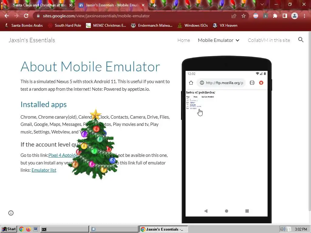Tap the Android home circle button

tap(227, 211)
